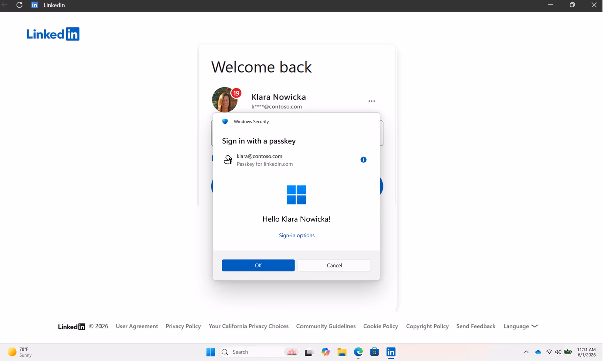603x361 pixels.
Task: Click the battery status tray icon
Action: point(568,352)
